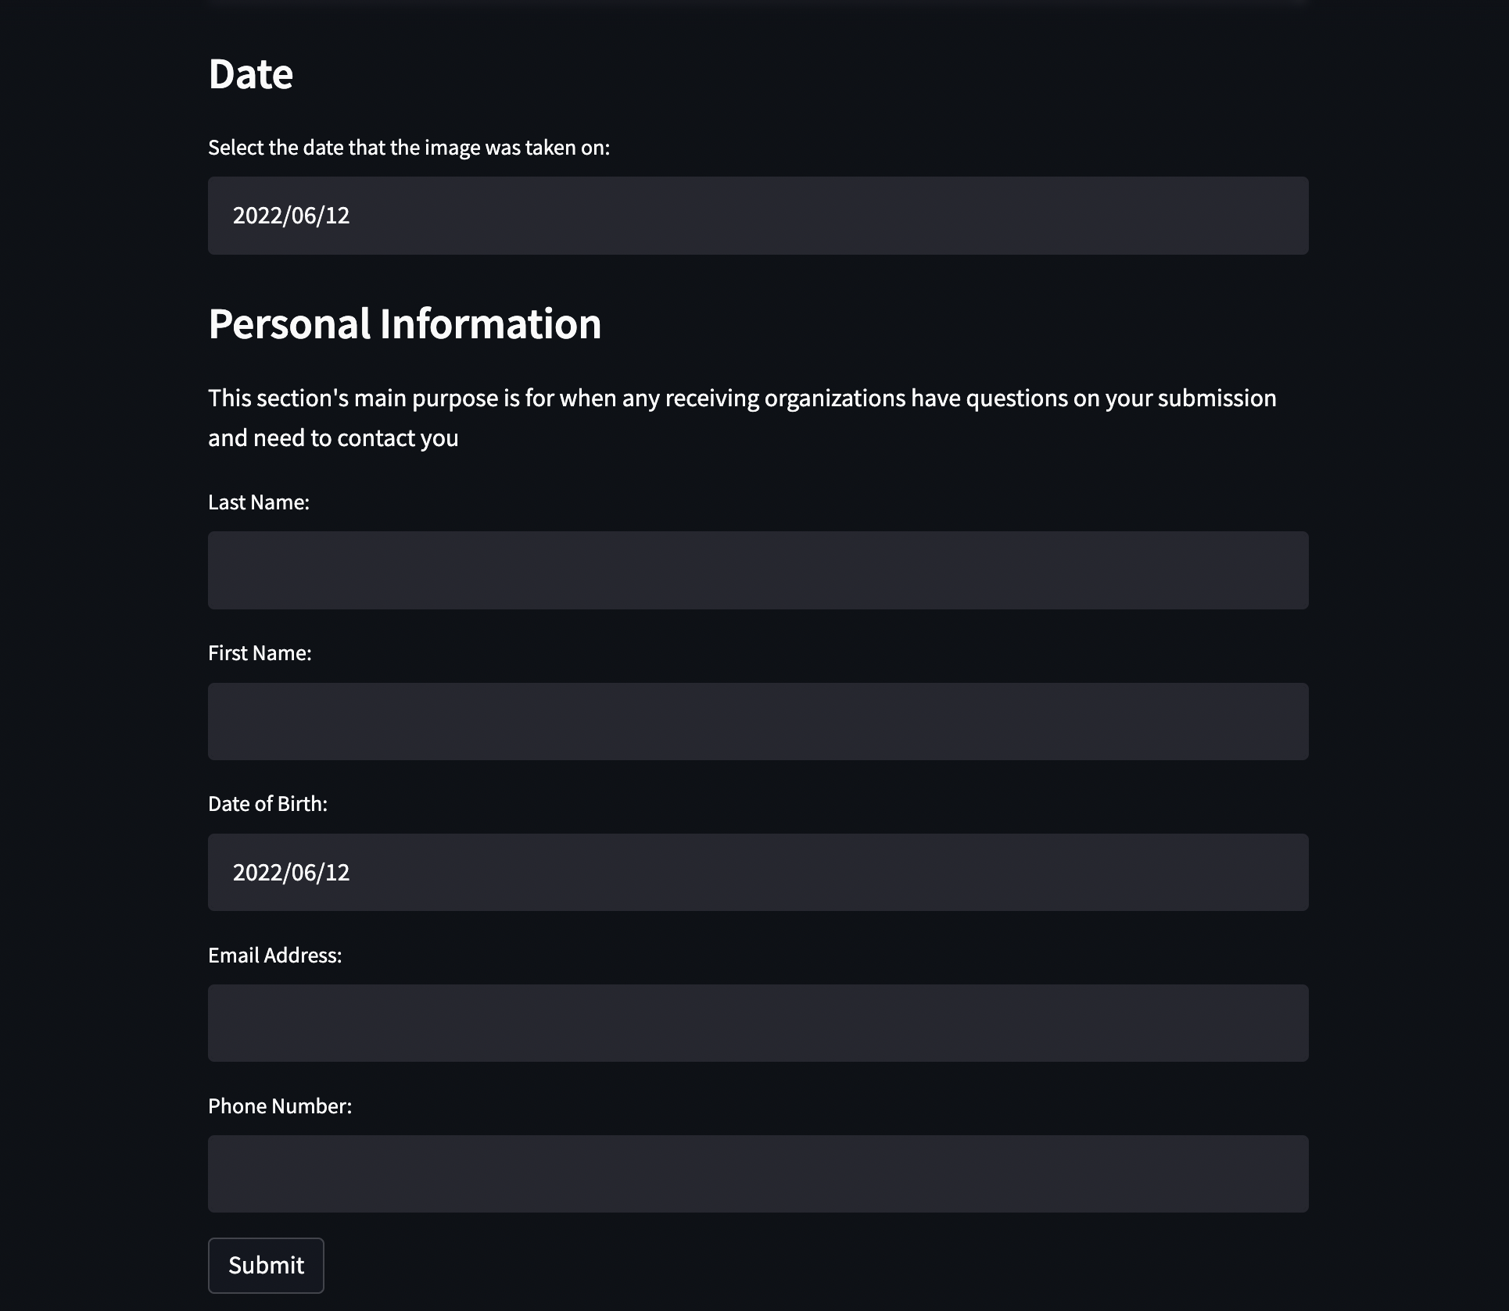The image size is (1509, 1311).
Task: Click the 'Select the date' field label
Action: point(408,148)
